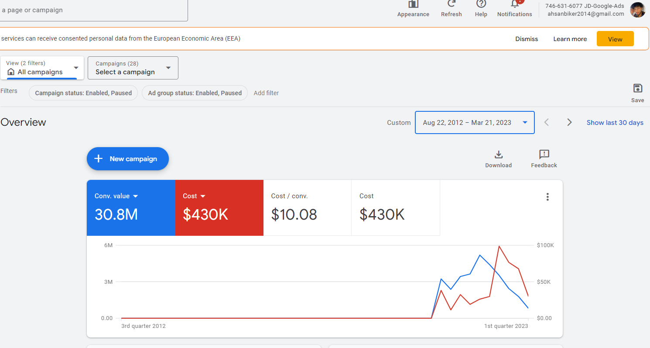Open the custom date range picker
The image size is (650, 348).
click(x=475, y=122)
